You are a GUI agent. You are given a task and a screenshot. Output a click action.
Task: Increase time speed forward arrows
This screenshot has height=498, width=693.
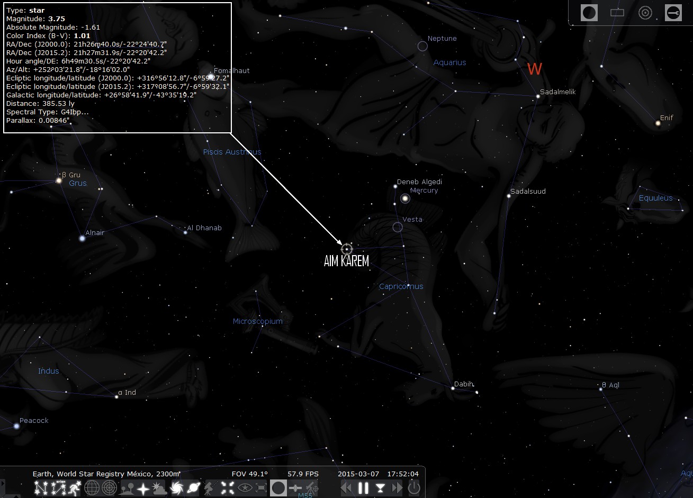click(x=397, y=488)
